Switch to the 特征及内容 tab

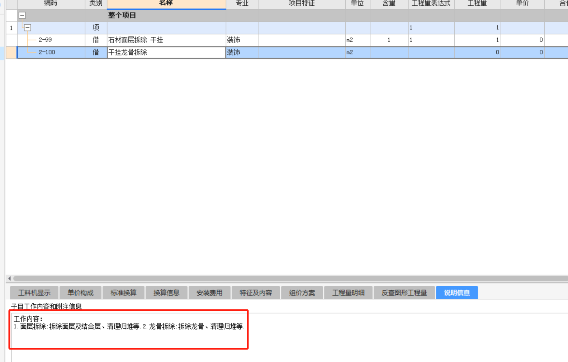256,293
